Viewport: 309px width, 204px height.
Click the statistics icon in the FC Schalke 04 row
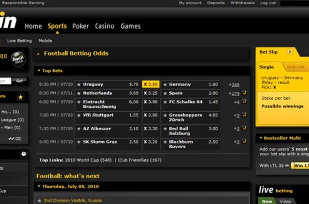[x=244, y=102]
